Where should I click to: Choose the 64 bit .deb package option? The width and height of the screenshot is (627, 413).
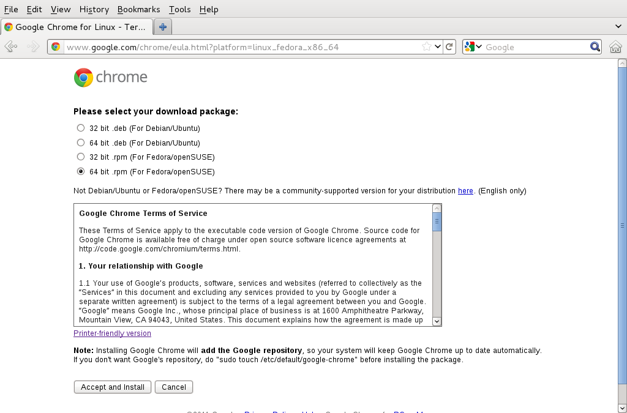point(81,143)
